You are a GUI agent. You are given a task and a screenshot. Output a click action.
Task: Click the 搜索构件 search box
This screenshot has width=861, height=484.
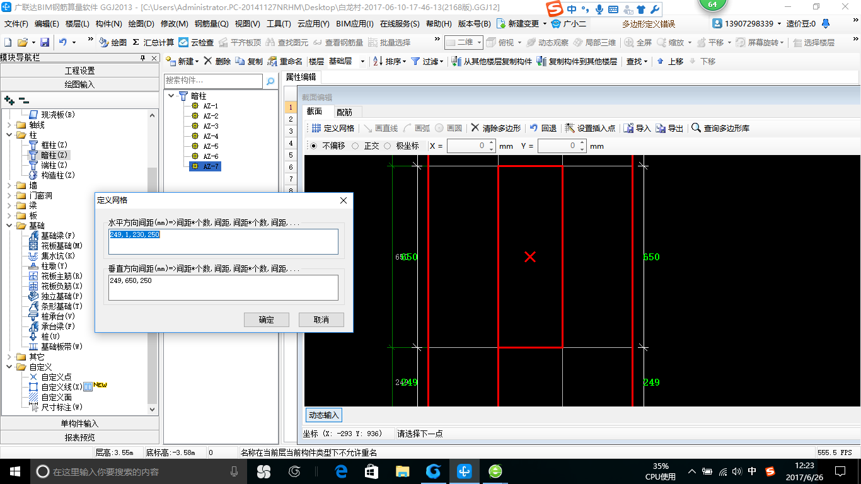click(x=213, y=81)
